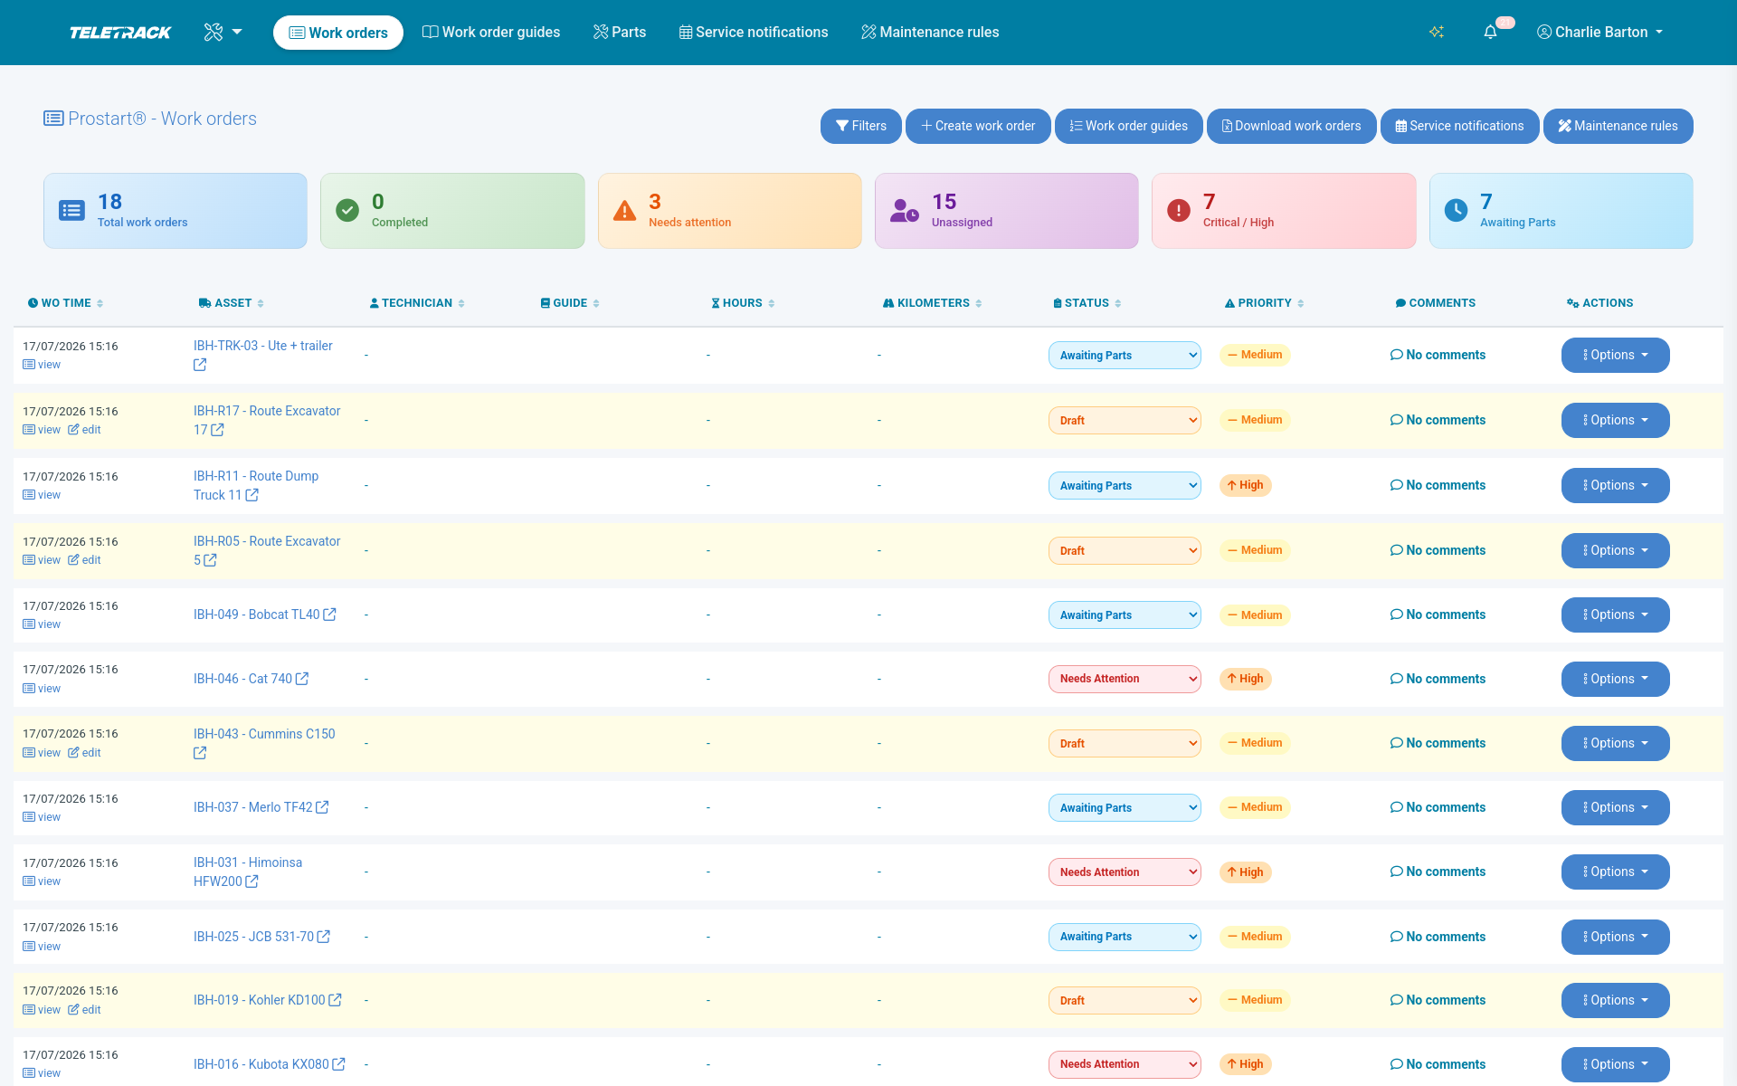This screenshot has height=1086, width=1737.
Task: Open IBH-037 - Merlo TF42 asset link
Action: point(252,807)
